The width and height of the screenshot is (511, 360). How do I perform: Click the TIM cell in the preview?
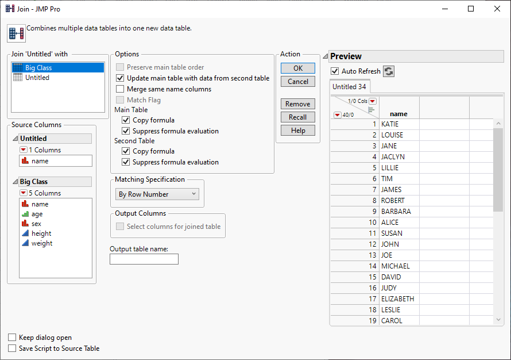pyautogui.click(x=399, y=178)
